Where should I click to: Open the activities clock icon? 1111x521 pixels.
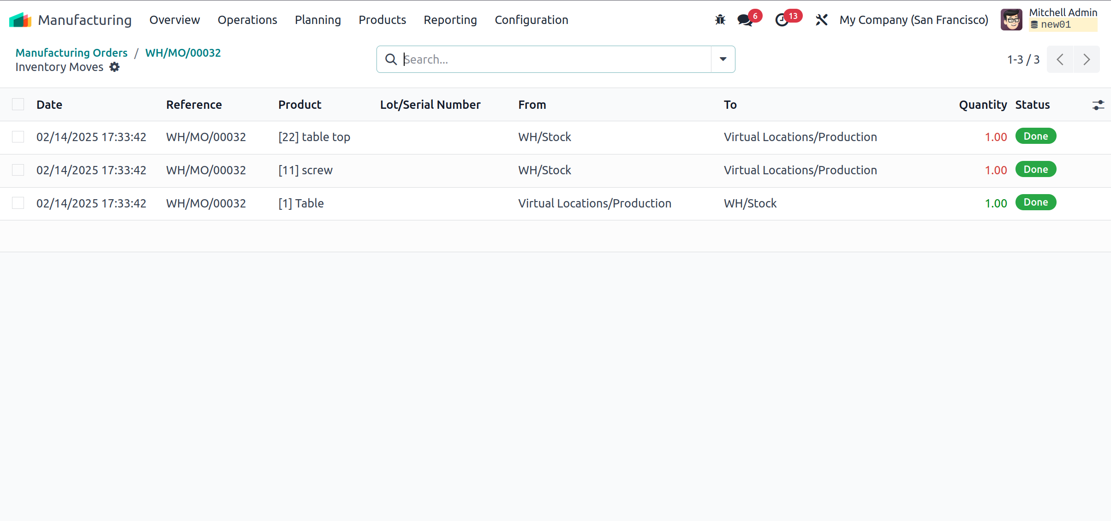[x=782, y=20]
